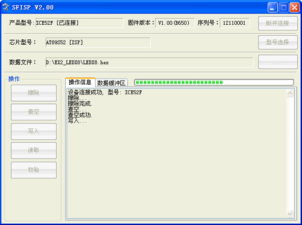This screenshot has width=302, height=225.
Task: Click the 芯片型号 AT89S52 field
Action: pos(98,42)
